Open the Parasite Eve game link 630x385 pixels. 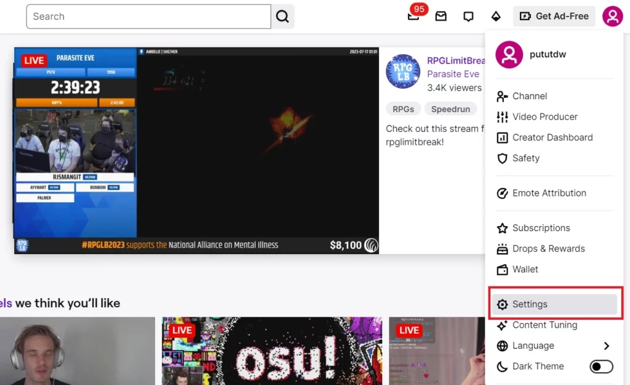pyautogui.click(x=453, y=74)
